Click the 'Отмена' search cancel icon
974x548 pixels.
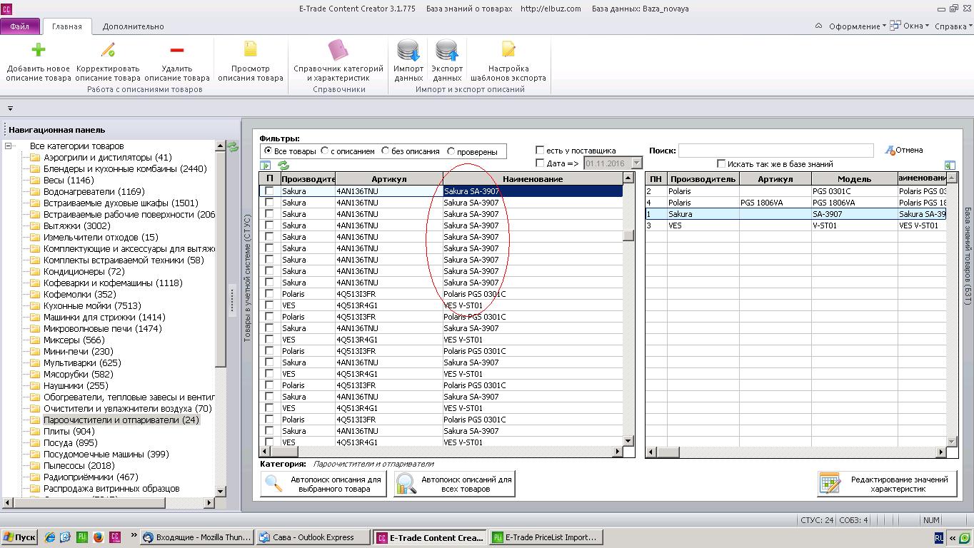click(x=890, y=150)
